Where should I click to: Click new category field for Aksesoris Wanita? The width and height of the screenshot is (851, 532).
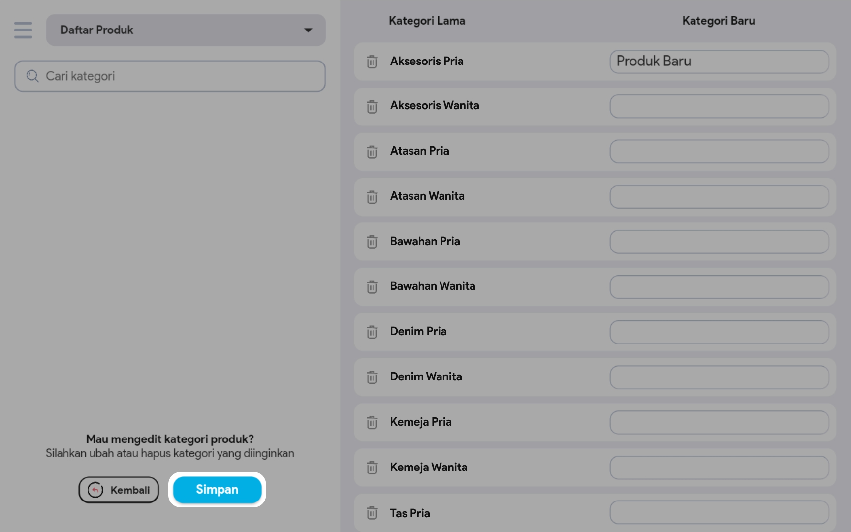pos(719,106)
